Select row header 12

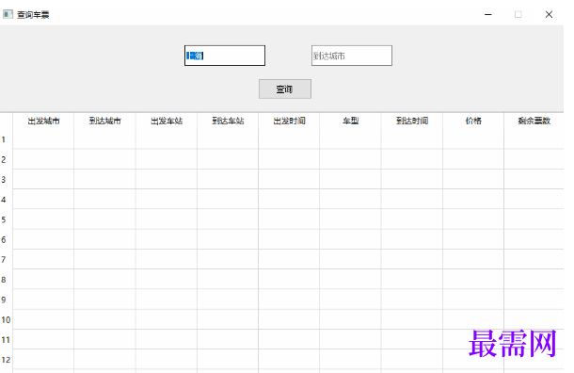pyautogui.click(x=7, y=360)
